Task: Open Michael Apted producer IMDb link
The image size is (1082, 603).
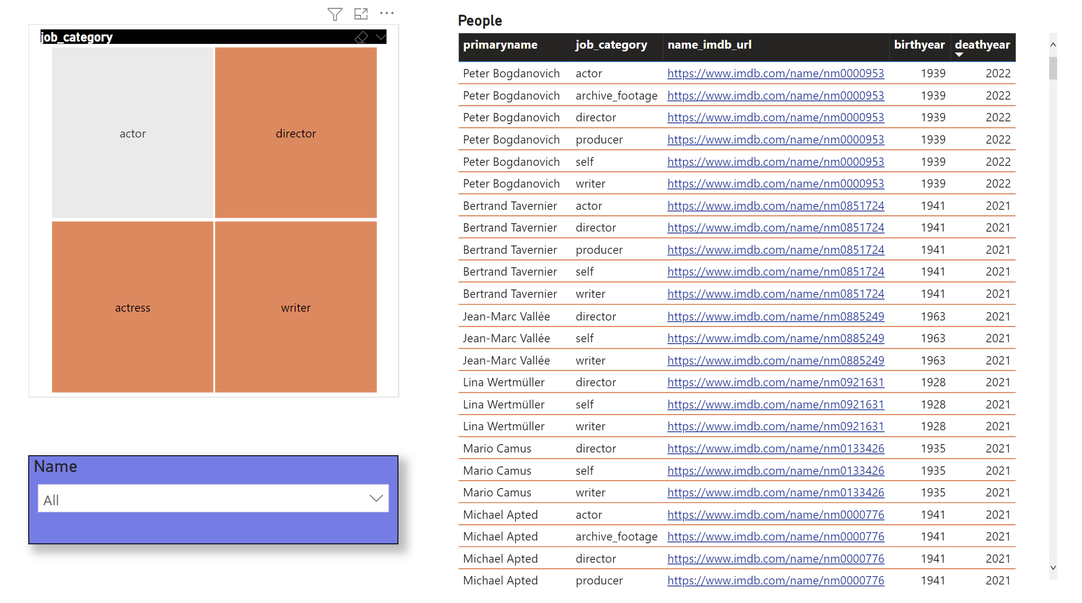Action: click(775, 581)
